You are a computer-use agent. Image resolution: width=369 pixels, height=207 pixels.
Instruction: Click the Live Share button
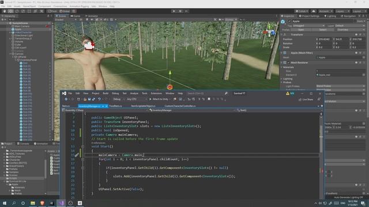click(x=306, y=99)
